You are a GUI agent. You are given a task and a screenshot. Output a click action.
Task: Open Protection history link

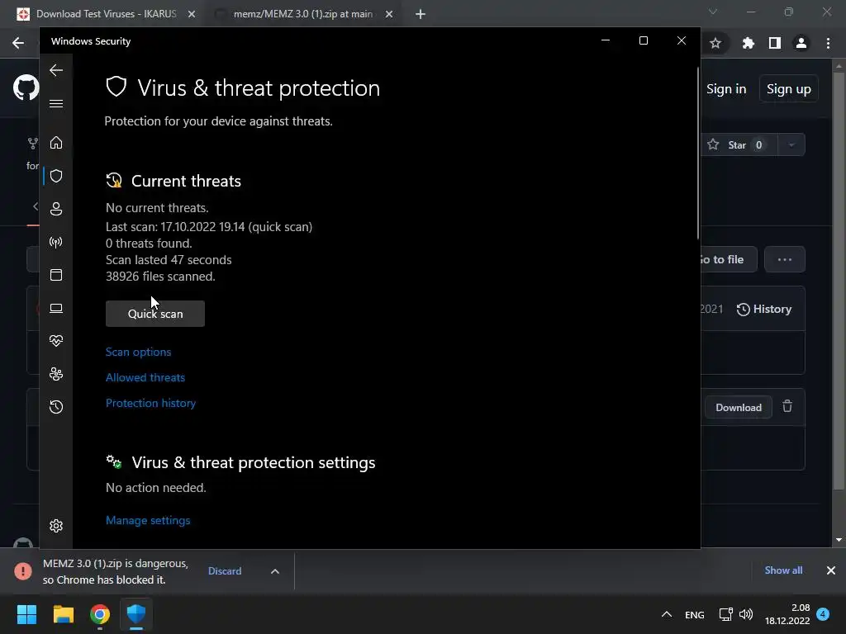click(150, 403)
